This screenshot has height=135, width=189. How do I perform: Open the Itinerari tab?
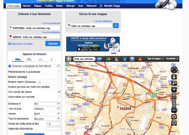point(27,6)
